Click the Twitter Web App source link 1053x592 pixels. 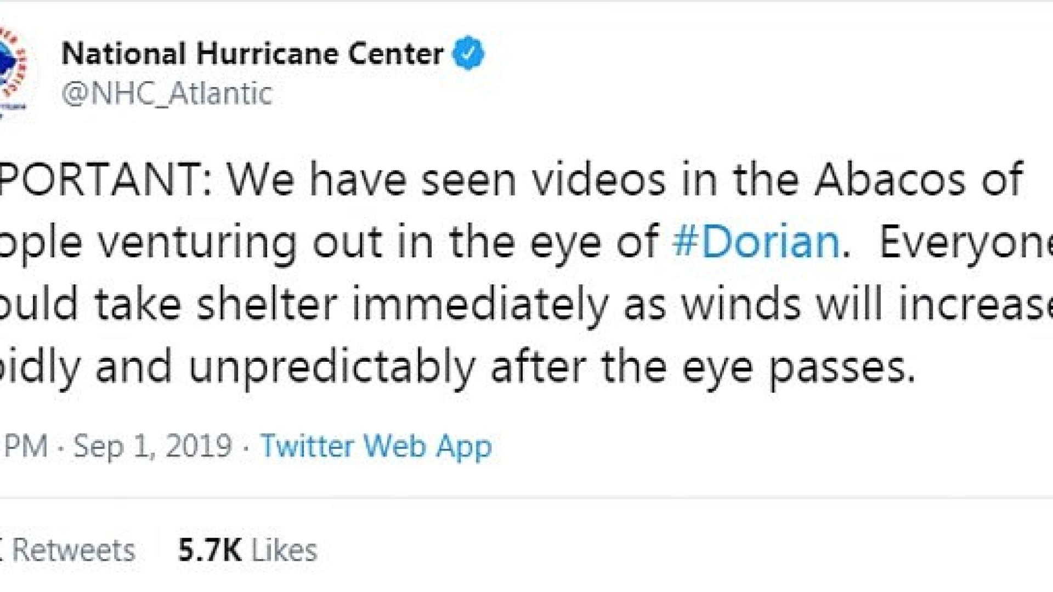pos(376,446)
